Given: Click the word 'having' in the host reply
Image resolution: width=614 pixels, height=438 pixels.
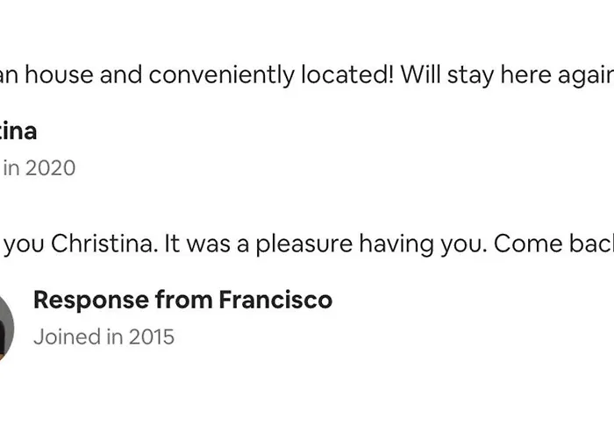Looking at the screenshot, I should (396, 245).
